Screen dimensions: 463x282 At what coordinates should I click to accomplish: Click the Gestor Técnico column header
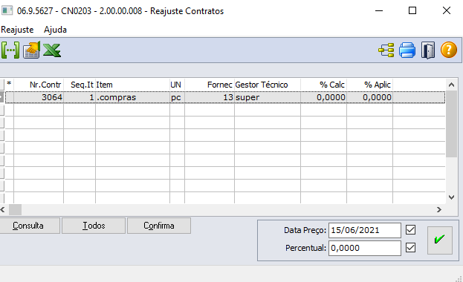click(268, 85)
